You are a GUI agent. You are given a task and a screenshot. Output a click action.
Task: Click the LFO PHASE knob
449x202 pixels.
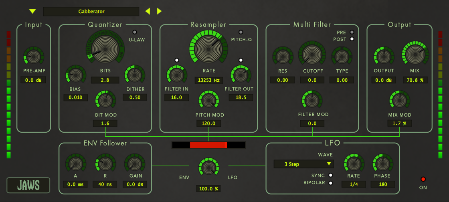point(383,164)
